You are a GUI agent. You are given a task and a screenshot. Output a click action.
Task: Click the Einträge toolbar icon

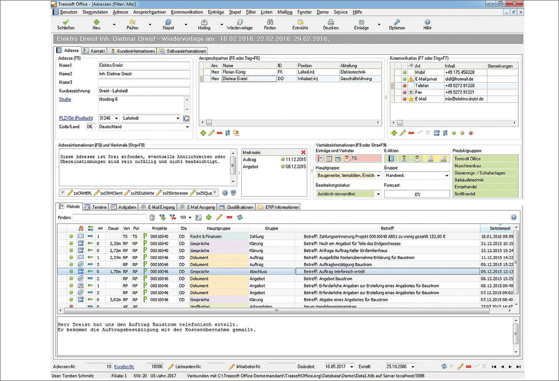[x=361, y=22]
